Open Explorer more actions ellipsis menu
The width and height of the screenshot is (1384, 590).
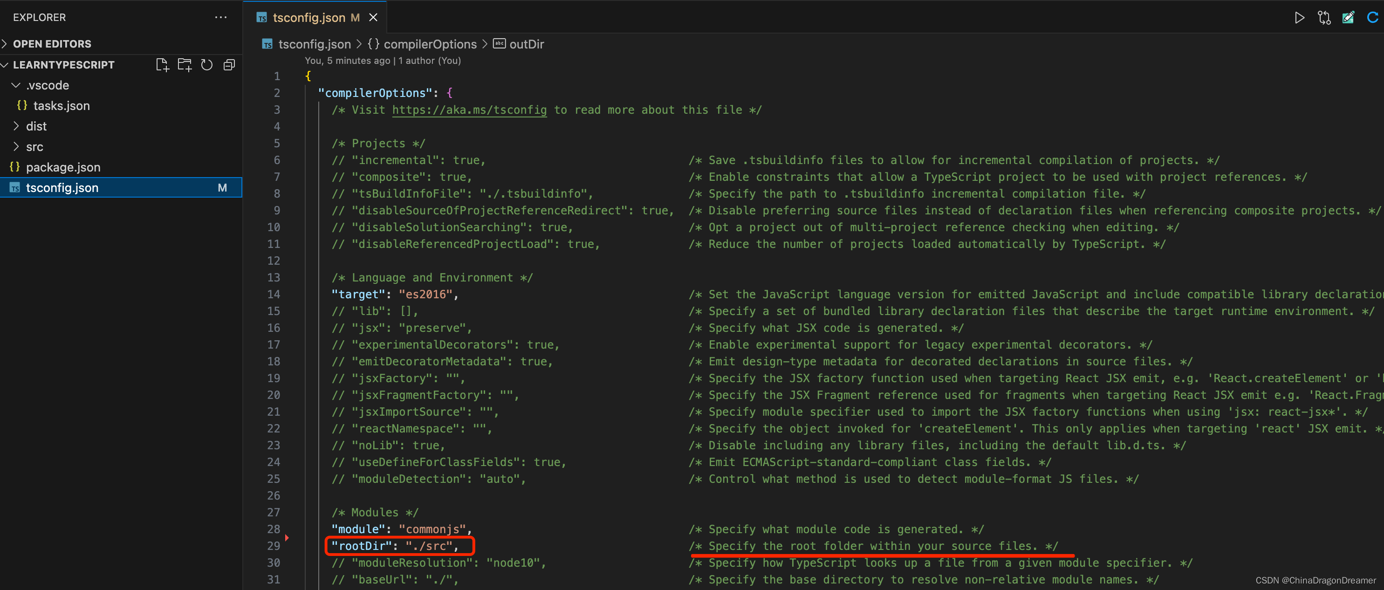221,17
